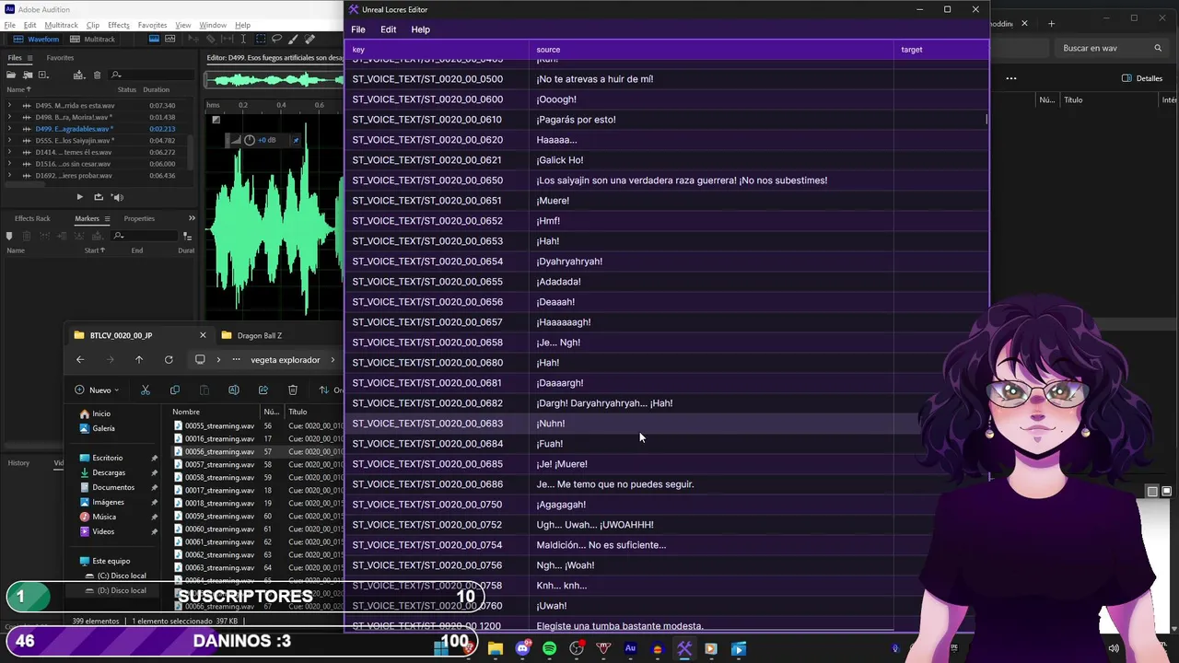
Task: Refresh the File Explorer folder
Action: [x=169, y=360]
